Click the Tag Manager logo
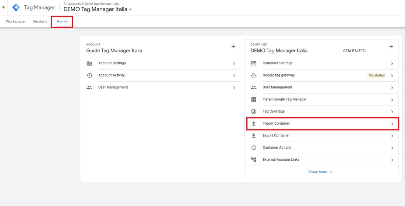 16,7
